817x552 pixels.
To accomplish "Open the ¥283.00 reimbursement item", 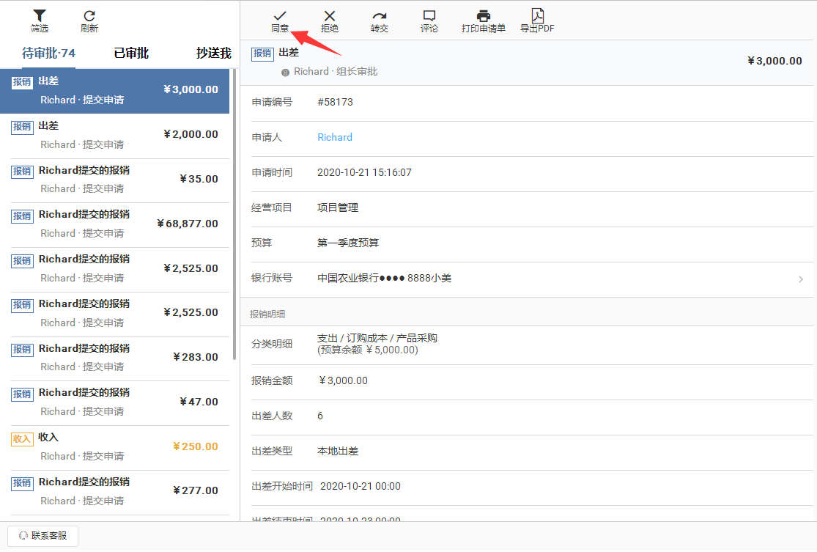I will click(x=114, y=358).
